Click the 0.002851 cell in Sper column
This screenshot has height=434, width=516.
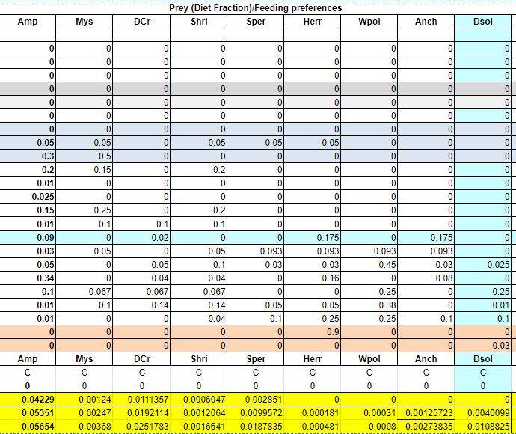tap(255, 400)
